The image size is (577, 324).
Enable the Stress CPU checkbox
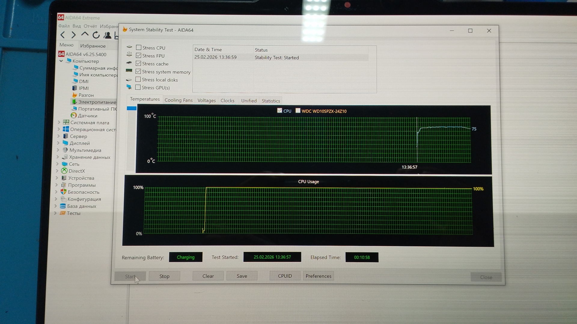[139, 47]
